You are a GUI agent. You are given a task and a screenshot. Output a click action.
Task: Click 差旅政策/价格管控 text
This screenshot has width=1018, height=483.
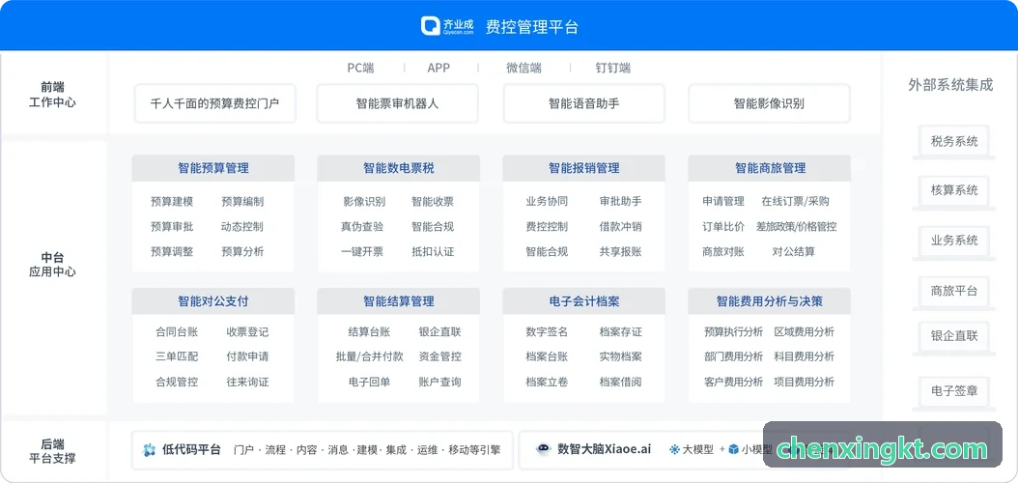click(x=796, y=227)
